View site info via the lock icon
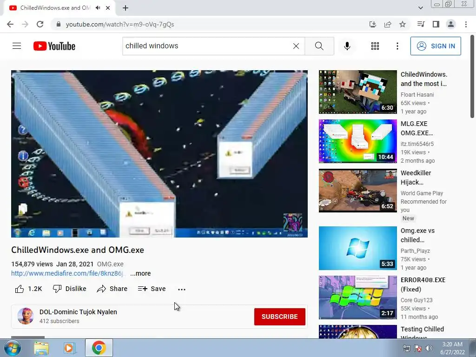Screen dimensions: 476x357 59,24
